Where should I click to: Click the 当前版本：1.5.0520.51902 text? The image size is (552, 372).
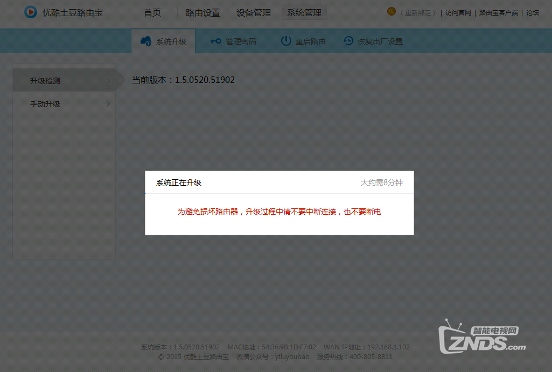(183, 80)
